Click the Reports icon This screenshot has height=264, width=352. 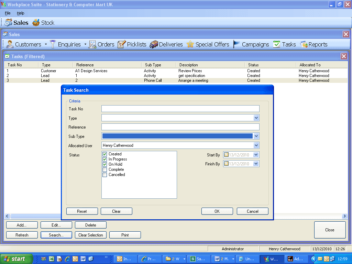(304, 44)
